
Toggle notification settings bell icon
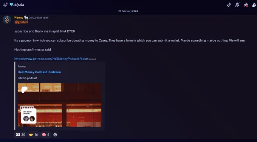[237, 5]
